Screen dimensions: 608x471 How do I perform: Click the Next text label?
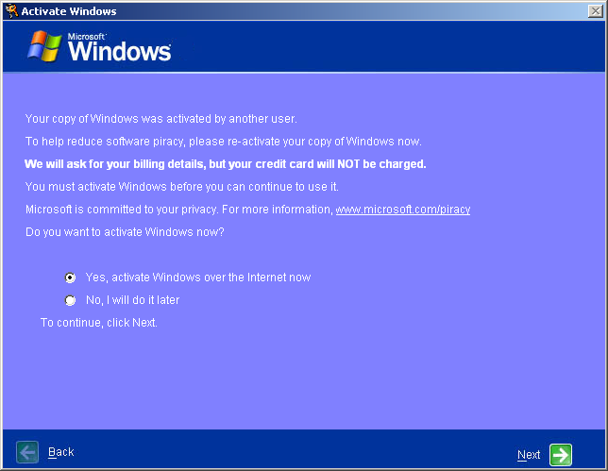pyautogui.click(x=529, y=455)
